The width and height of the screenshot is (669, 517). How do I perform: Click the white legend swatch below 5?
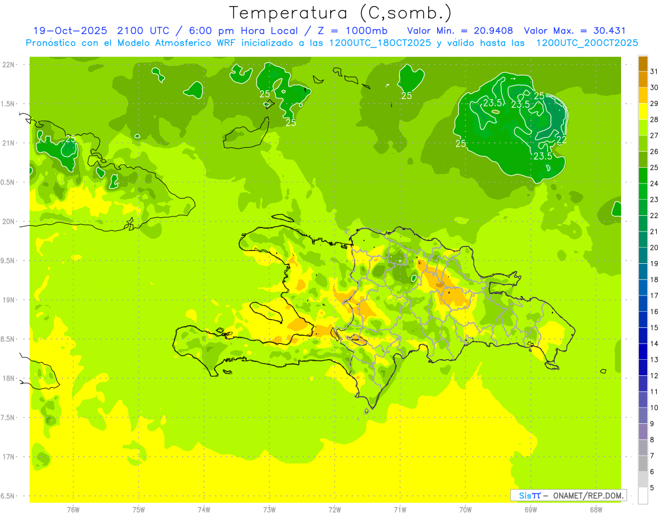[x=643, y=496]
